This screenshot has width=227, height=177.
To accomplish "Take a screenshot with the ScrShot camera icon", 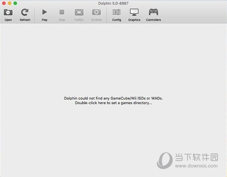I will [x=97, y=12].
